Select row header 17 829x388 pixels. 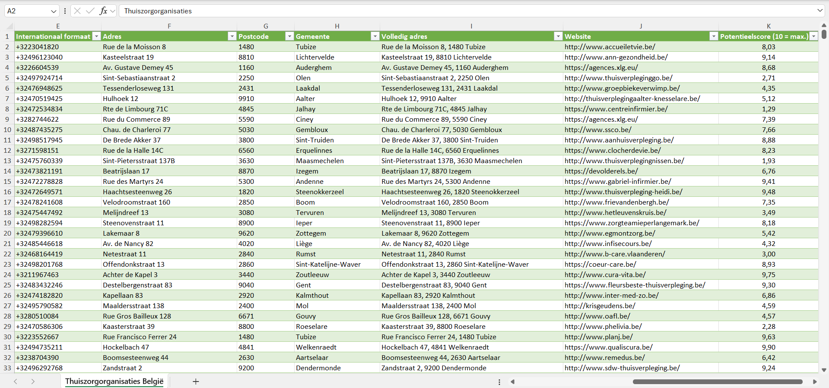[7, 202]
